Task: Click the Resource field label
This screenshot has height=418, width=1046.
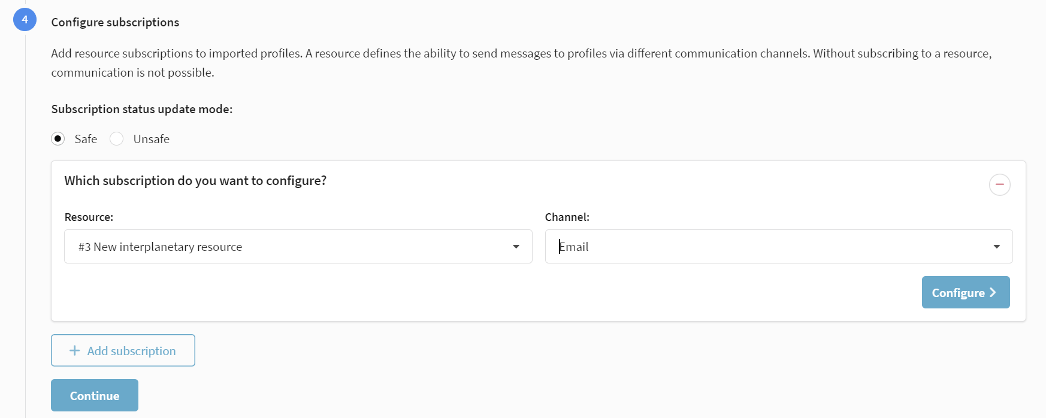Action: [89, 217]
